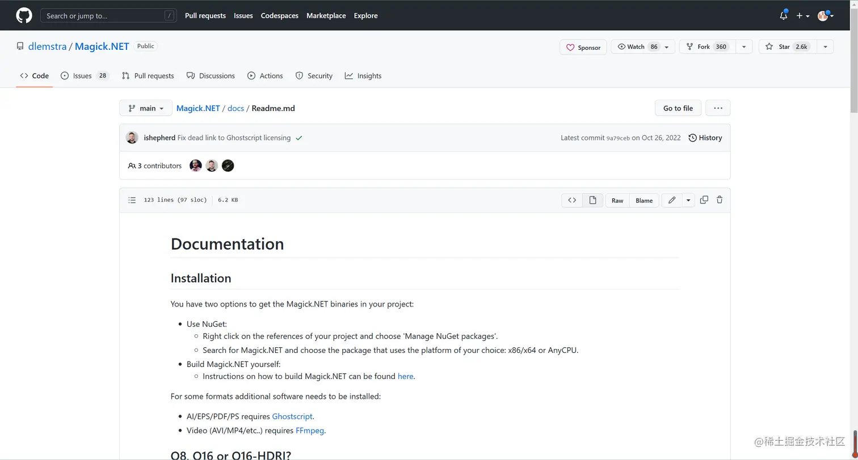Edit the file with pencil icon
The image size is (858, 460).
click(x=672, y=200)
